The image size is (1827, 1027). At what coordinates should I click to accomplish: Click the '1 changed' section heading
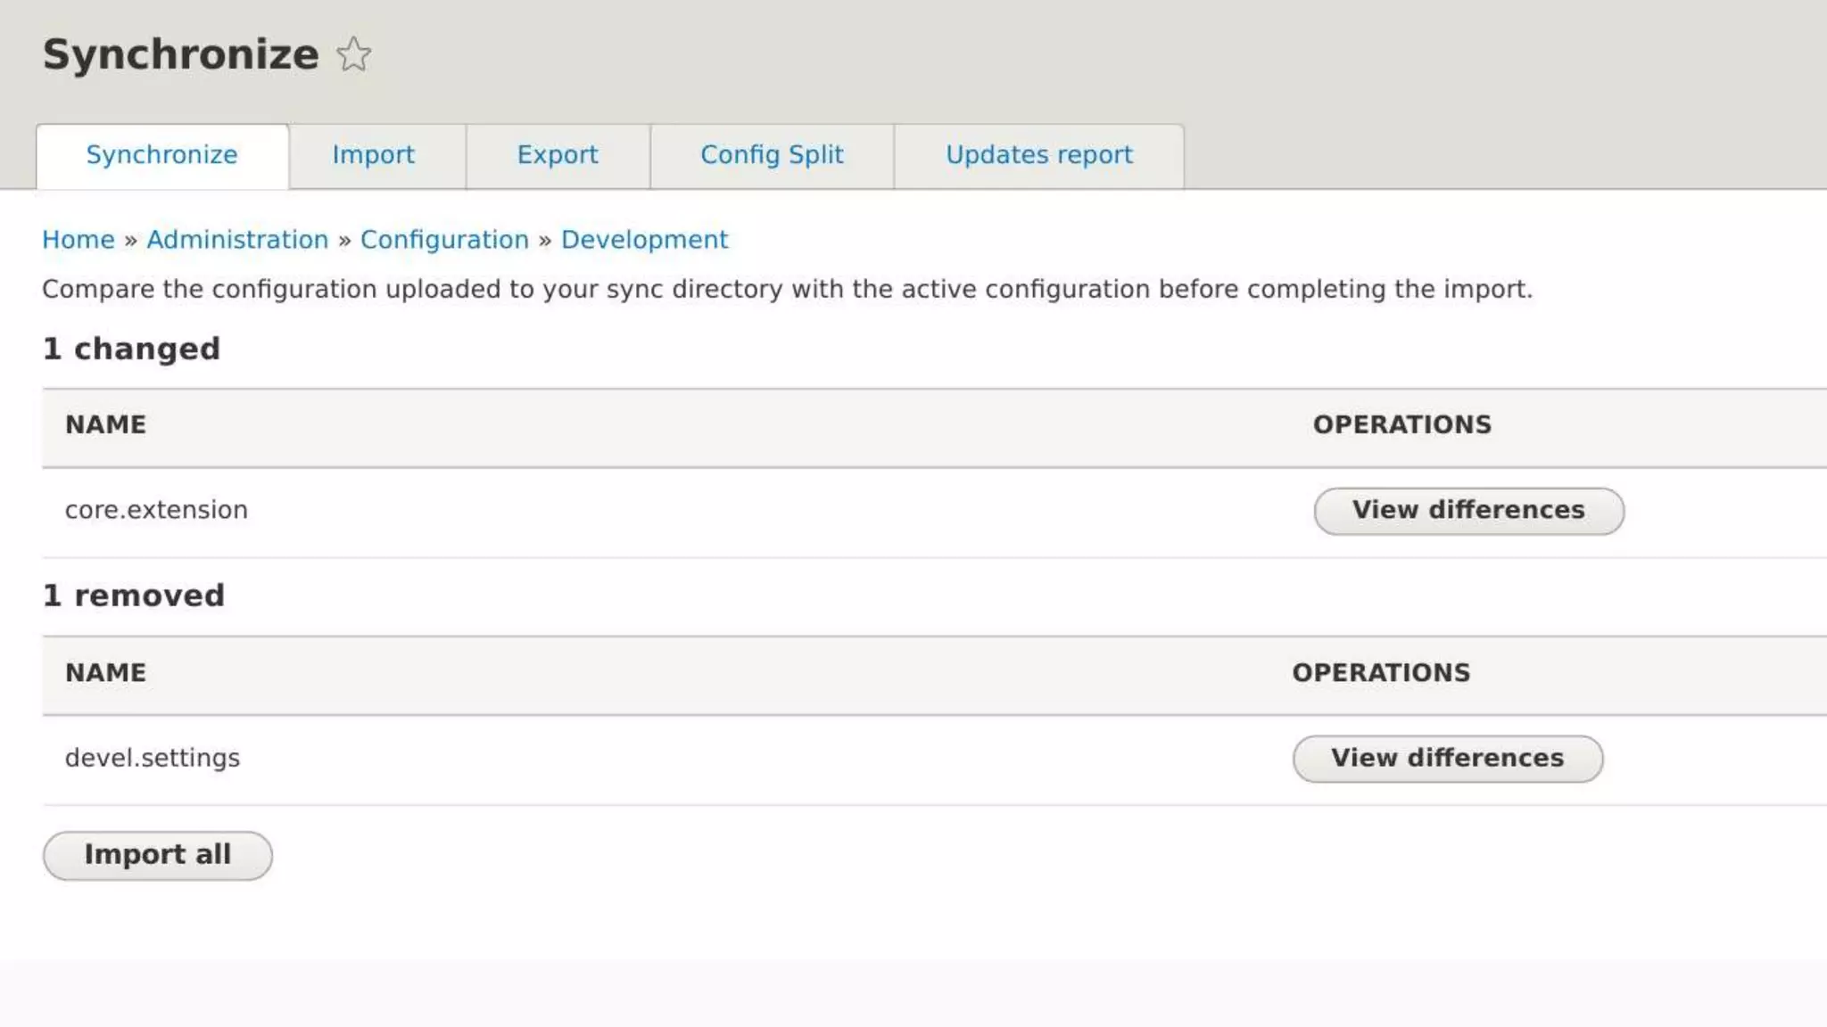coord(131,349)
